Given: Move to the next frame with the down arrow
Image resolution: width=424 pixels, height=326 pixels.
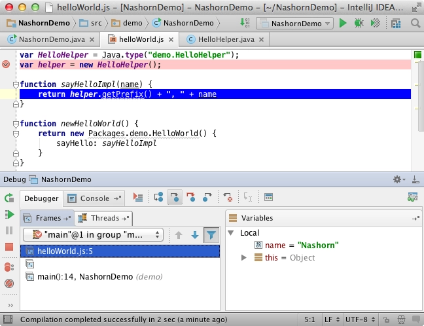Looking at the screenshot, I should (195, 235).
